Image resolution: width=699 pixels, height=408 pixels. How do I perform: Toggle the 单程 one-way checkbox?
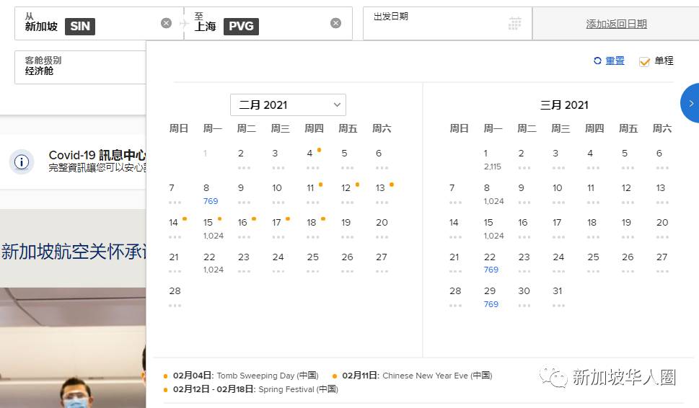(x=644, y=61)
